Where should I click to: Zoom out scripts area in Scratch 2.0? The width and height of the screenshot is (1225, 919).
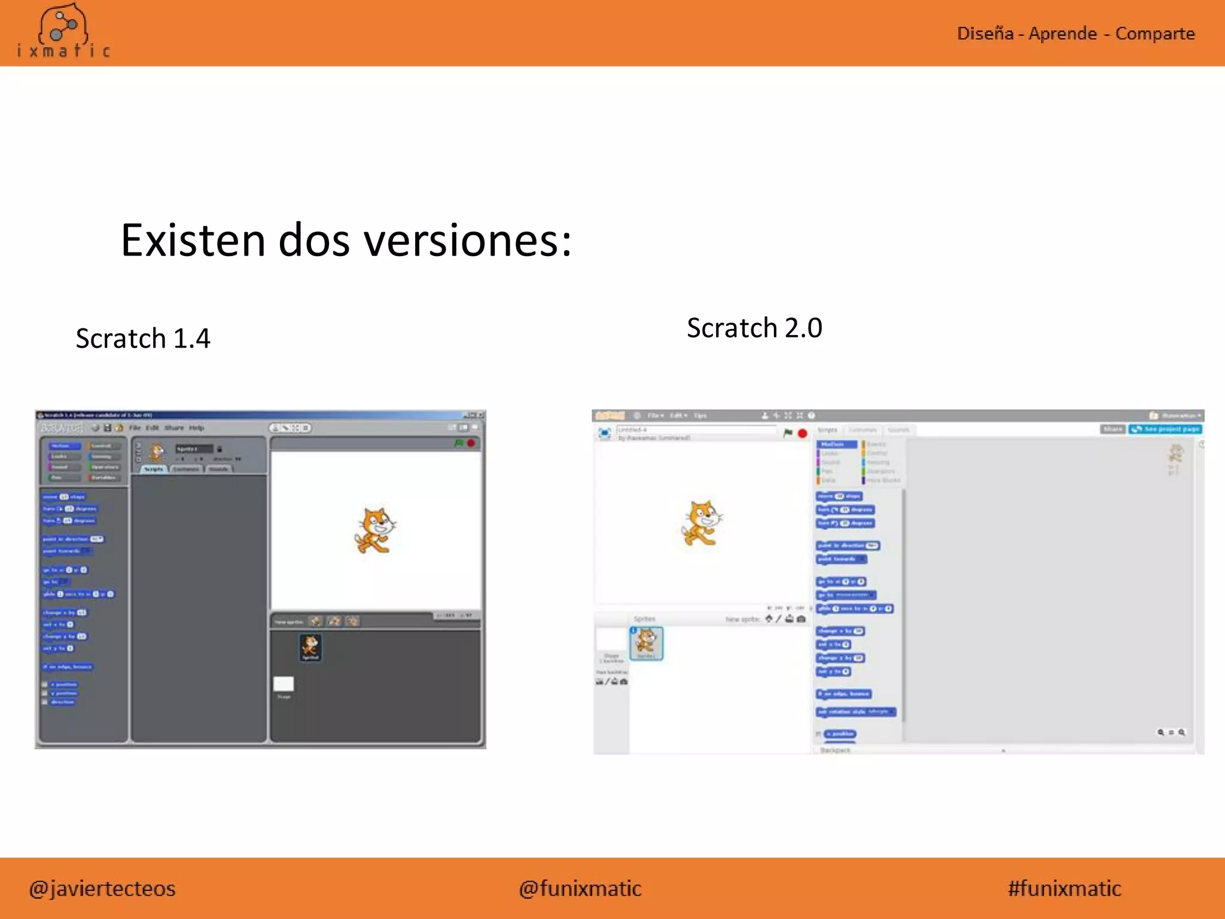(x=1161, y=732)
